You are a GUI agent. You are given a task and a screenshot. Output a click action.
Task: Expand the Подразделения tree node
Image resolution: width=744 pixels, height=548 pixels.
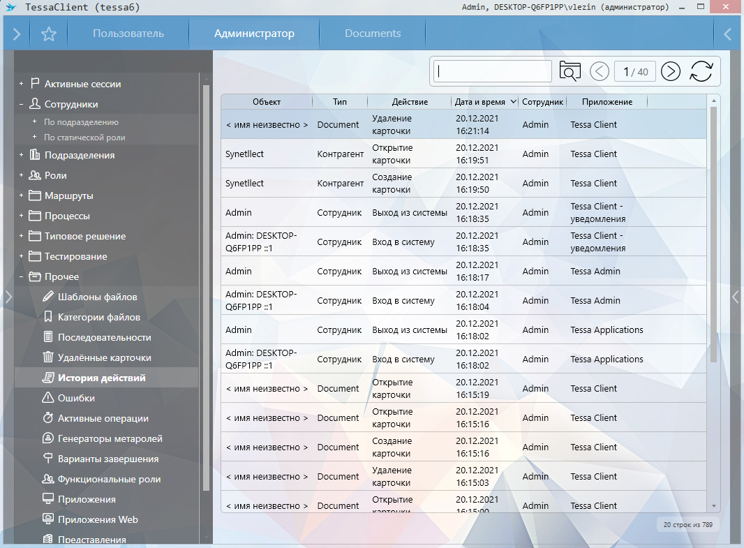(22, 155)
